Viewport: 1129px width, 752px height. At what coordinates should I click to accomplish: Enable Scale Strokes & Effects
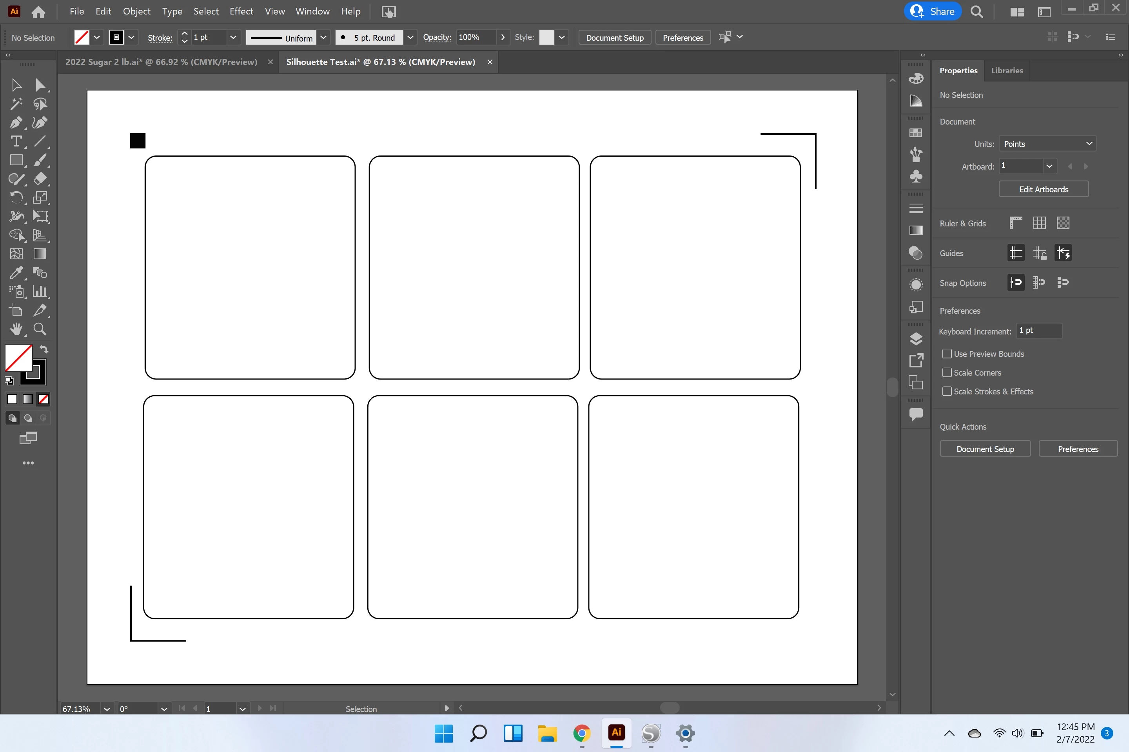coord(947,391)
